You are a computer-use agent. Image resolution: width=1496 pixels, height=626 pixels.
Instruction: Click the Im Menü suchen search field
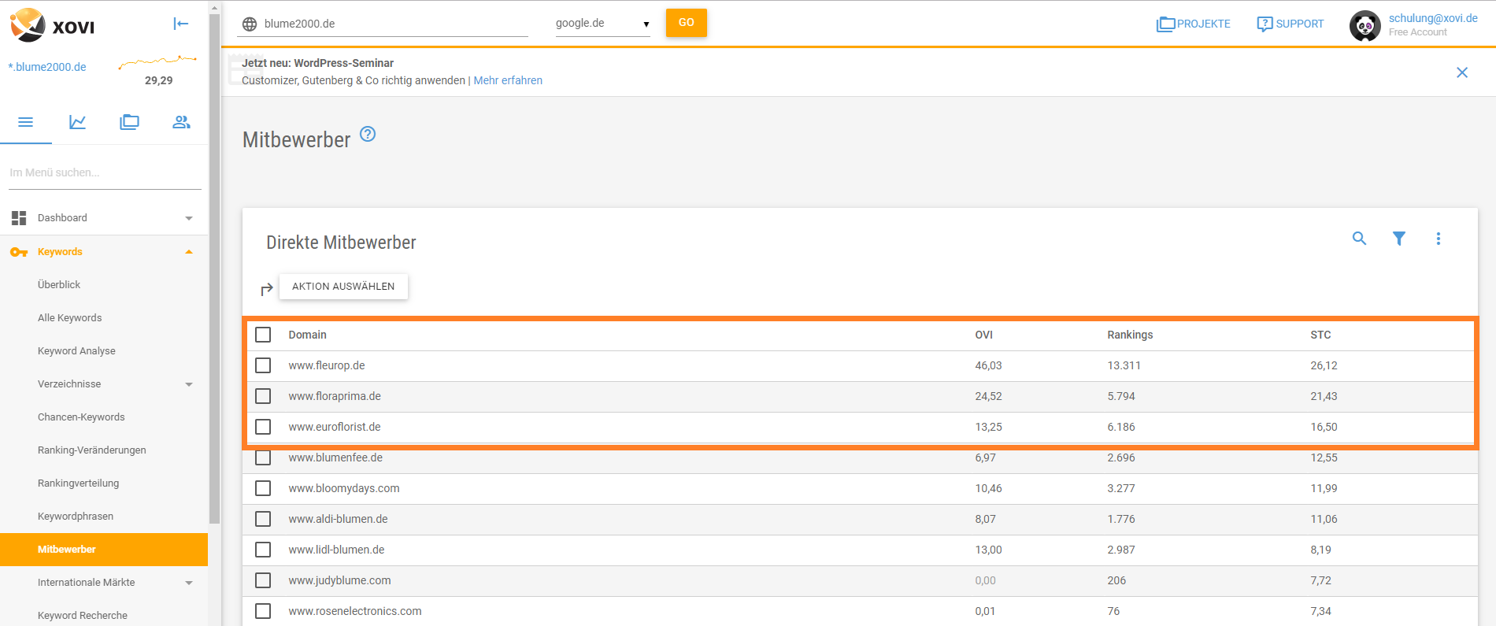click(x=105, y=172)
